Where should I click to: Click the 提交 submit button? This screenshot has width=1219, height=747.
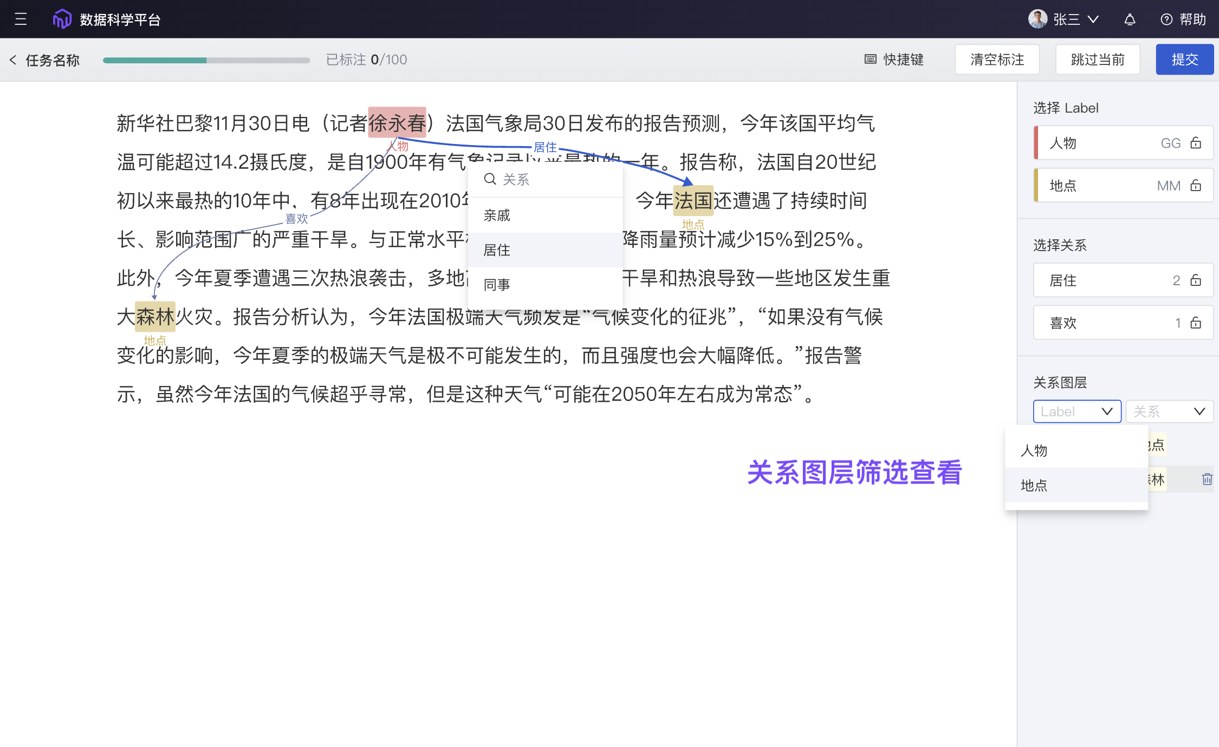click(1184, 60)
